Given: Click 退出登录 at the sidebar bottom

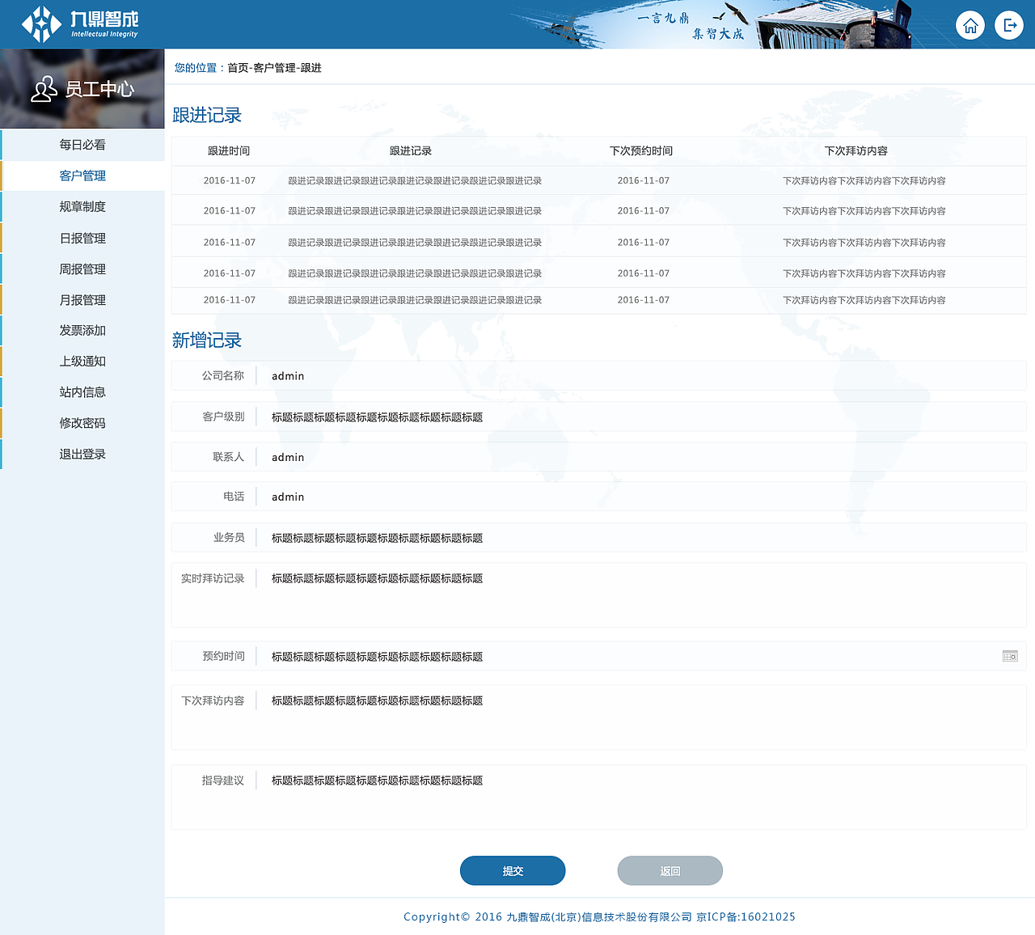Looking at the screenshot, I should (x=82, y=454).
